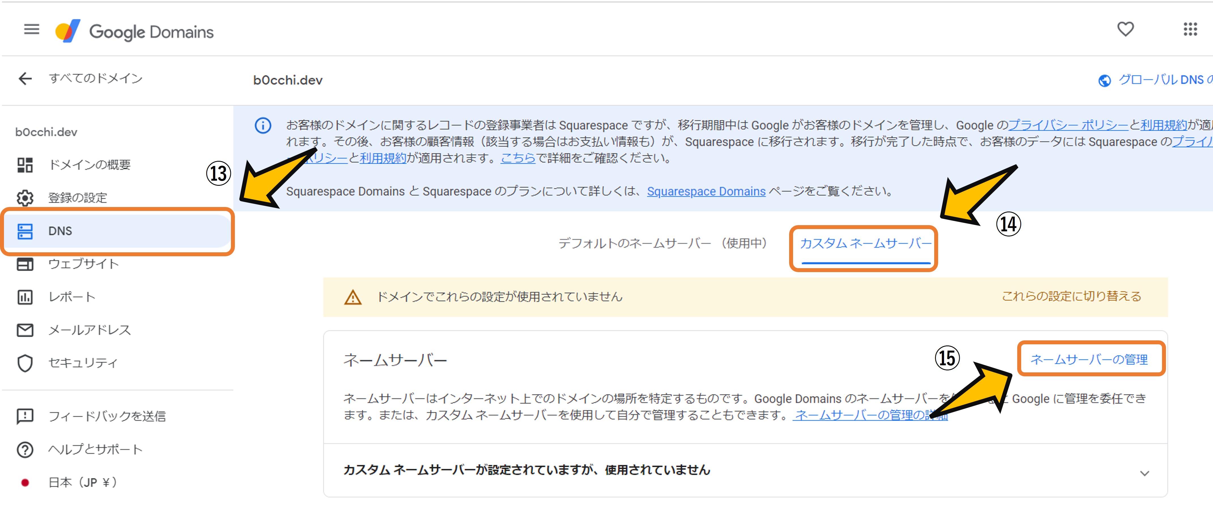Click the security shield icon
Image resolution: width=1213 pixels, height=508 pixels.
pos(25,363)
